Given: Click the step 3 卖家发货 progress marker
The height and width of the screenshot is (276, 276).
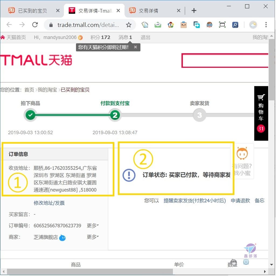Looking at the screenshot, I should tap(199, 115).
